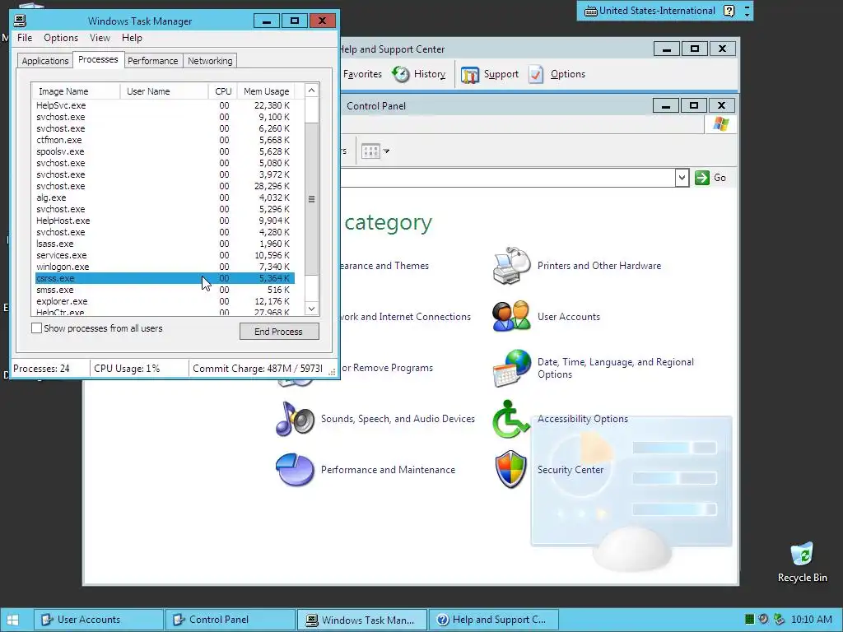The width and height of the screenshot is (843, 632).
Task: Click the network connection tray icon
Action: [x=779, y=619]
